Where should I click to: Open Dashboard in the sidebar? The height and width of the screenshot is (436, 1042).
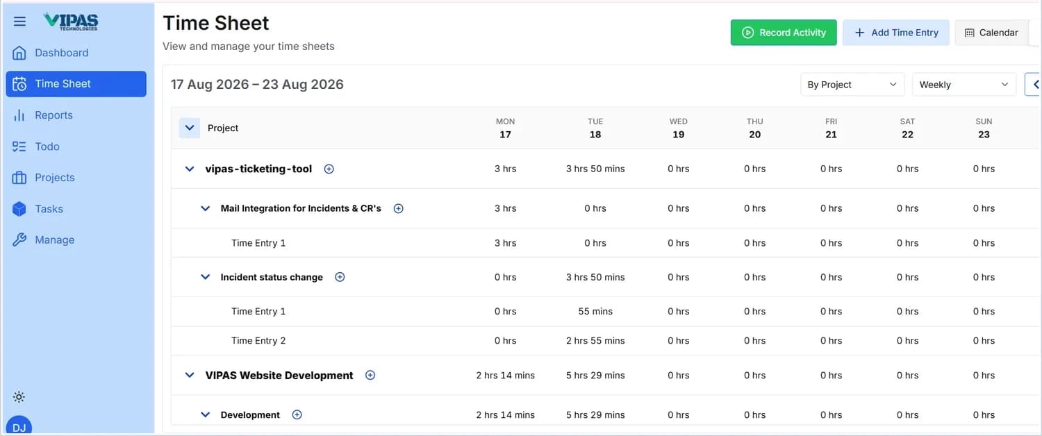[x=76, y=53]
